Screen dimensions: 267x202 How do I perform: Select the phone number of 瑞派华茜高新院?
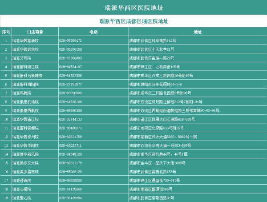(70, 40)
